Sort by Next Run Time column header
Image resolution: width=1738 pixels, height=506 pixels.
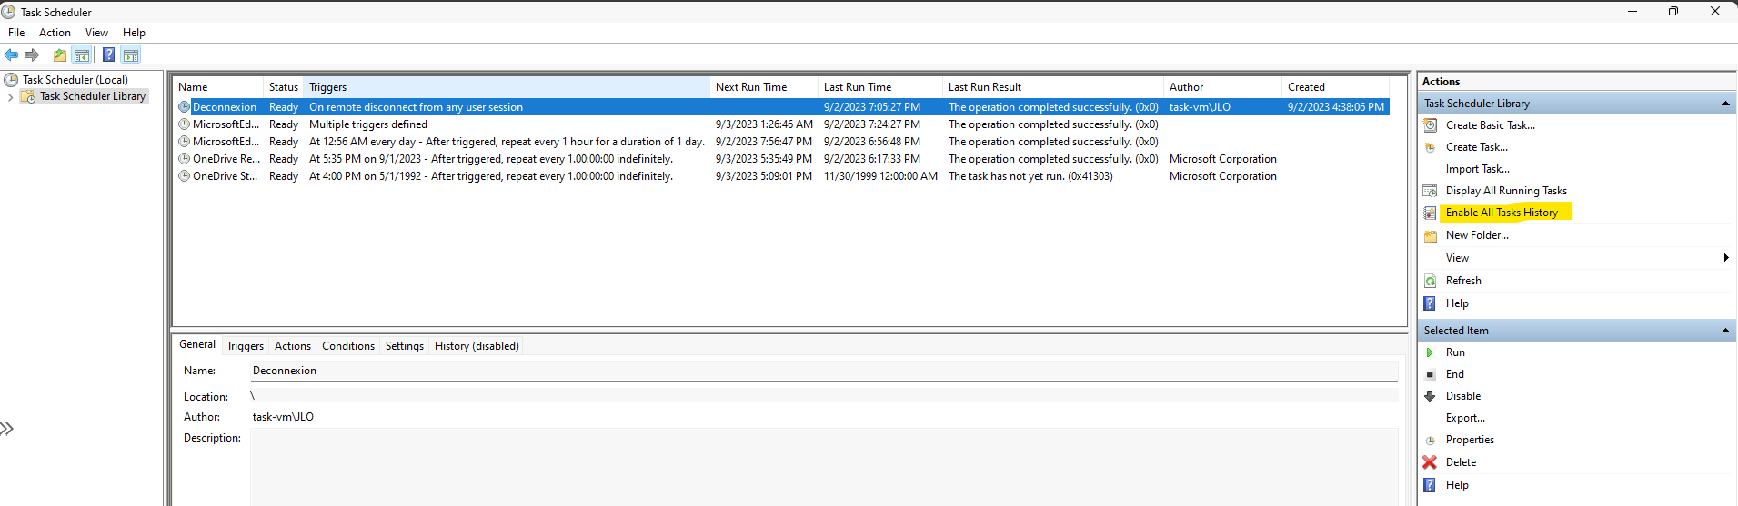point(764,87)
